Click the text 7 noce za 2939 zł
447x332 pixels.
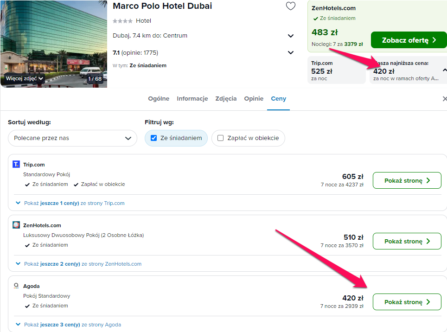pos(342,306)
